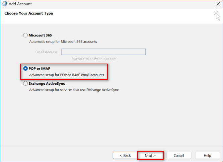
Task: Click the Email Address text field
Action: pos(103,52)
